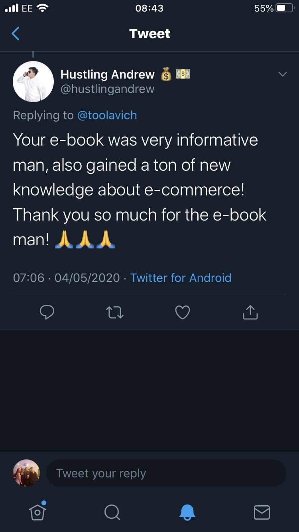Open the Search tab magnifier icon
This screenshot has height=532, width=299.
(112, 512)
